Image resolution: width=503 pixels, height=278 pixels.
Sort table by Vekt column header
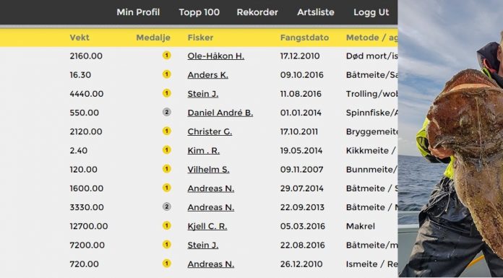pyautogui.click(x=79, y=38)
